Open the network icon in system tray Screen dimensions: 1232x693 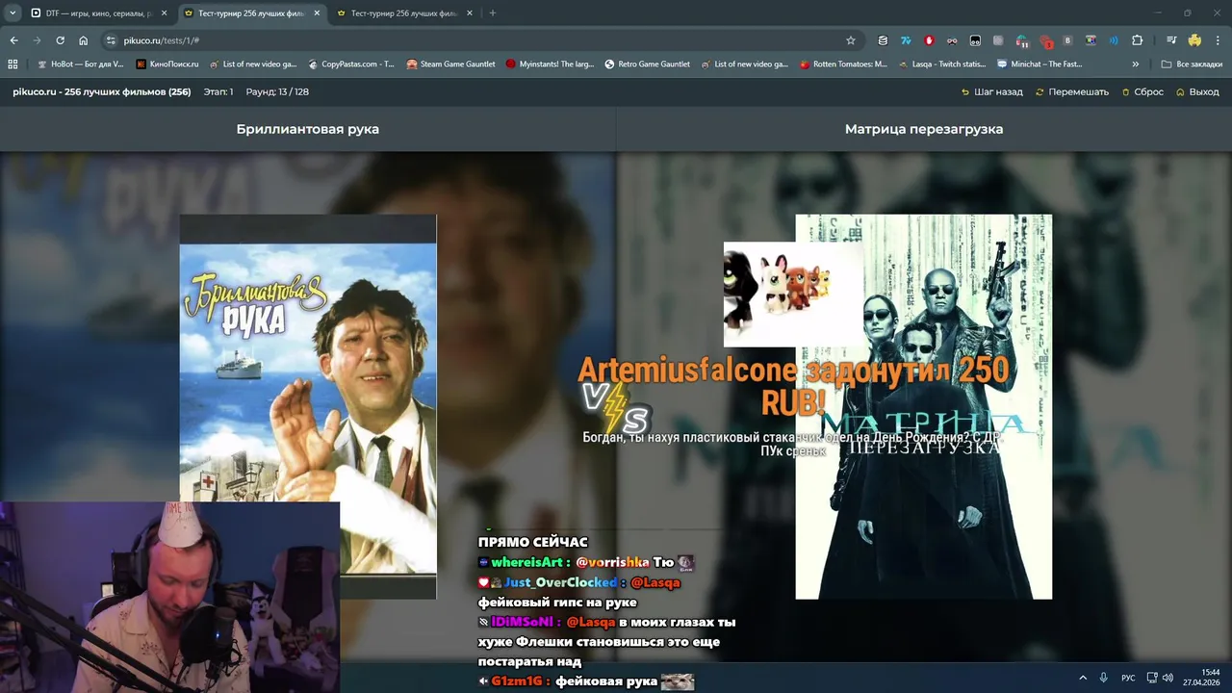tap(1151, 678)
